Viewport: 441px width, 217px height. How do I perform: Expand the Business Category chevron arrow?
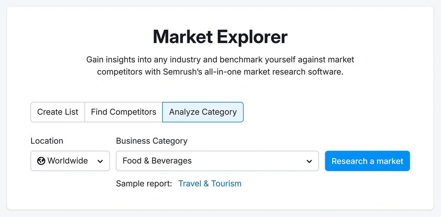point(309,161)
